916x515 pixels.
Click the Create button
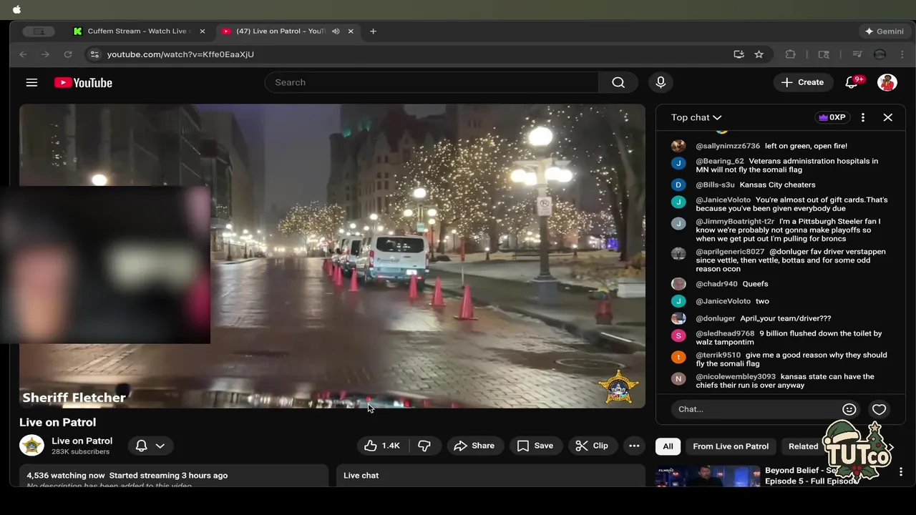coord(802,82)
